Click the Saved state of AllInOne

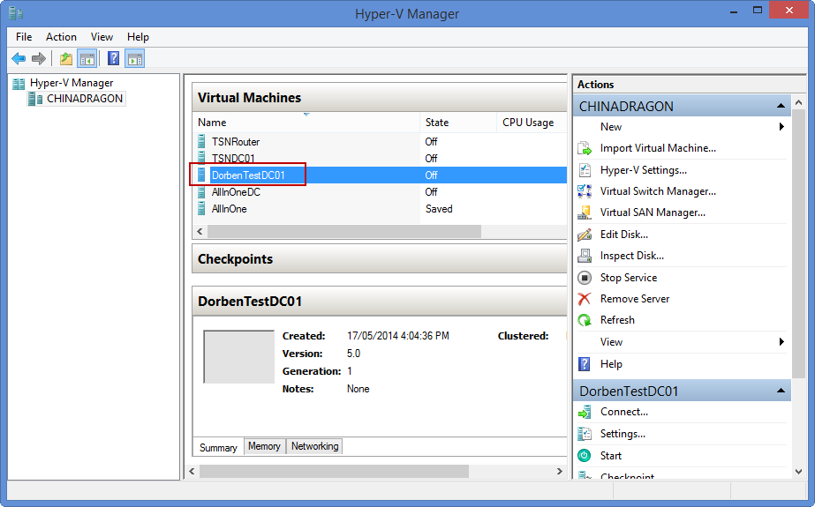(439, 209)
